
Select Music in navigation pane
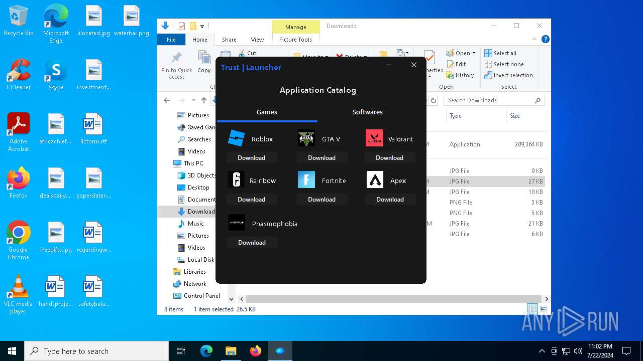[191, 224]
